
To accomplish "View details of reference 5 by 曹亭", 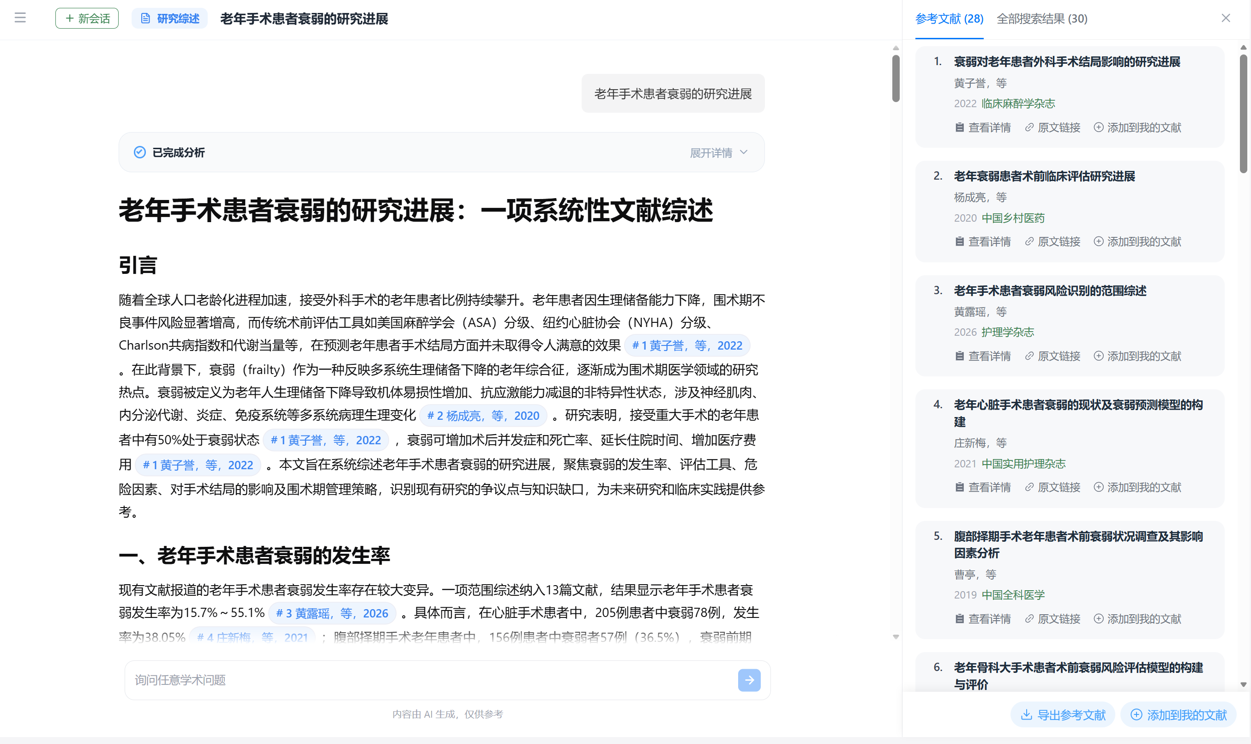I will [982, 619].
